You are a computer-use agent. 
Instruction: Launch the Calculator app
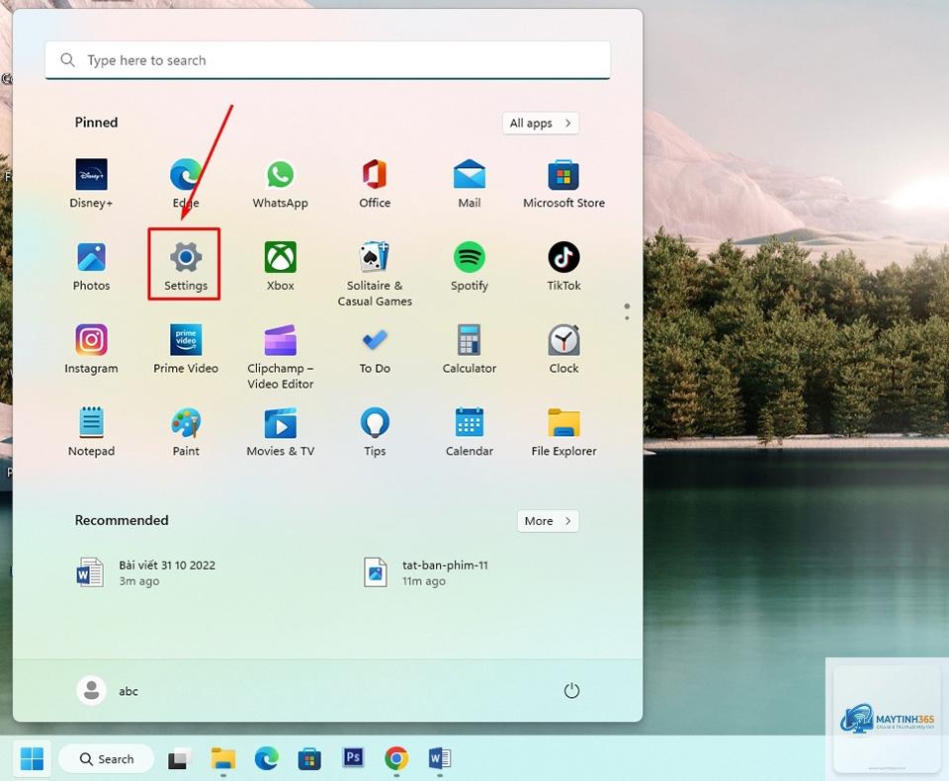pos(469,349)
